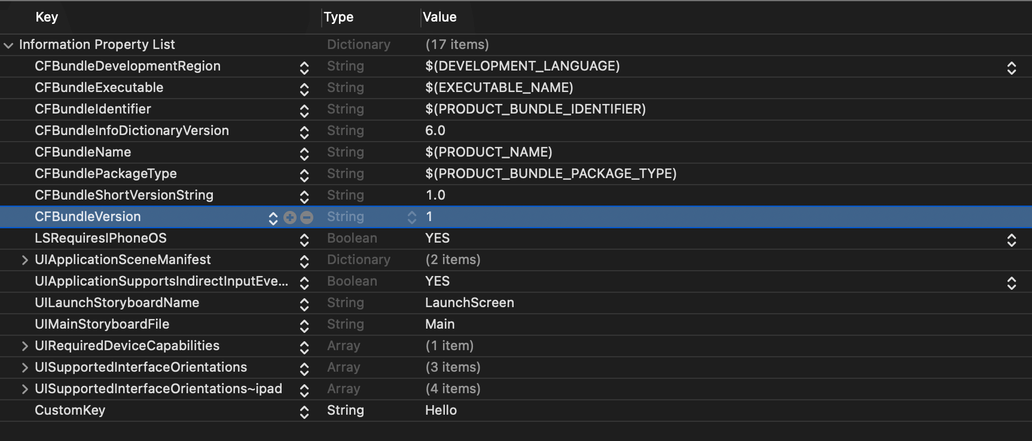
Task: Toggle LSRequiresIPhoneOS boolean value popup
Action: coord(1011,240)
